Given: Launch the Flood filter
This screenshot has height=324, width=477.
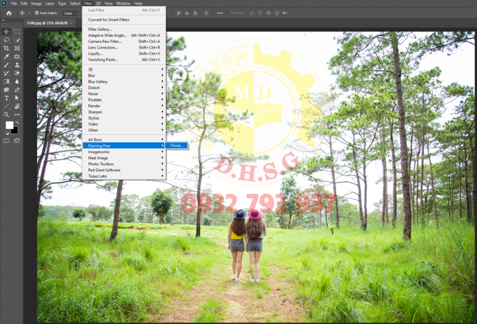Looking at the screenshot, I should [177, 145].
